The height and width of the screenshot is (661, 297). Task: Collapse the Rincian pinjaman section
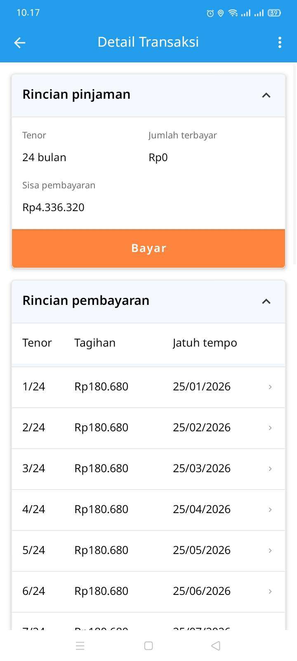coord(266,95)
